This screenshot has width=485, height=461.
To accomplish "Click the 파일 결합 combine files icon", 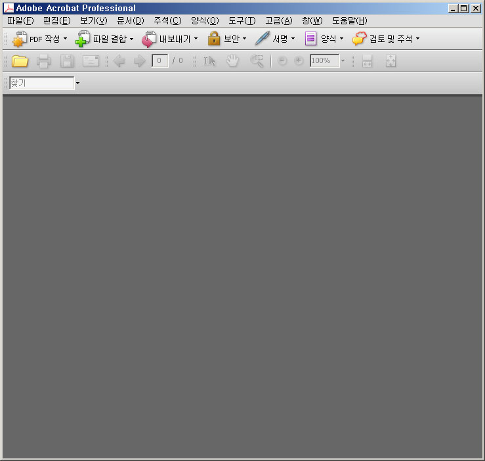I will [83, 39].
